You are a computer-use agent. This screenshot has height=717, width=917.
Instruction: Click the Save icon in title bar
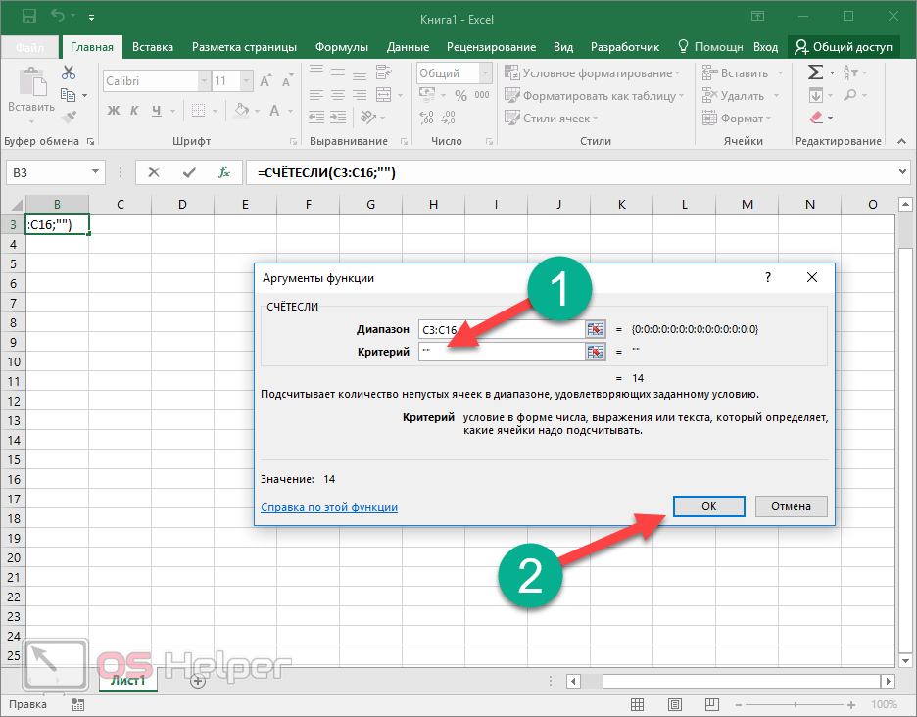28,17
